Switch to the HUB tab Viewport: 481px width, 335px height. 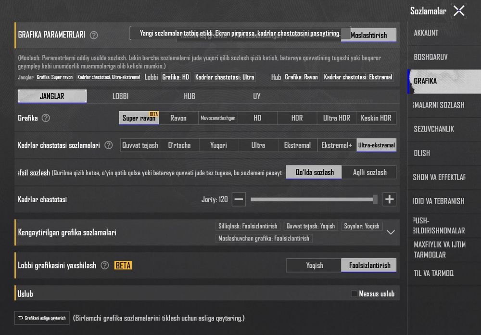(189, 96)
